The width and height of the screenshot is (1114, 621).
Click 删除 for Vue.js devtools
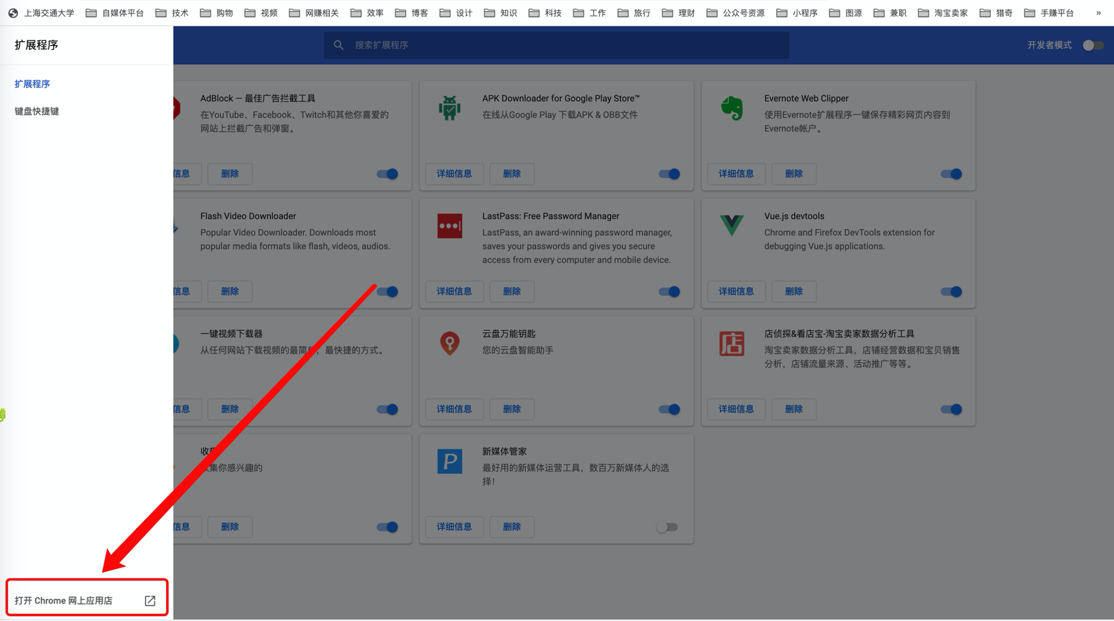coord(794,291)
